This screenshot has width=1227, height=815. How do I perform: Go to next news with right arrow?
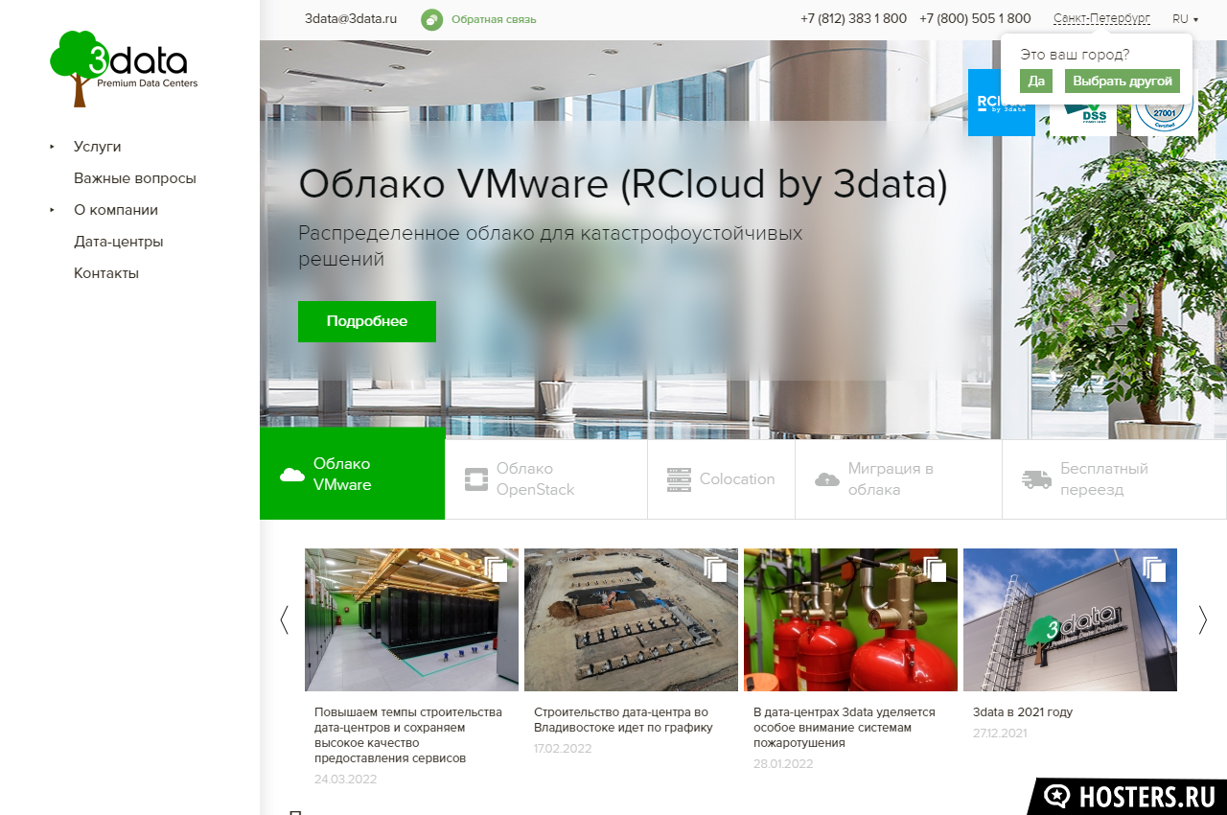coord(1203,620)
